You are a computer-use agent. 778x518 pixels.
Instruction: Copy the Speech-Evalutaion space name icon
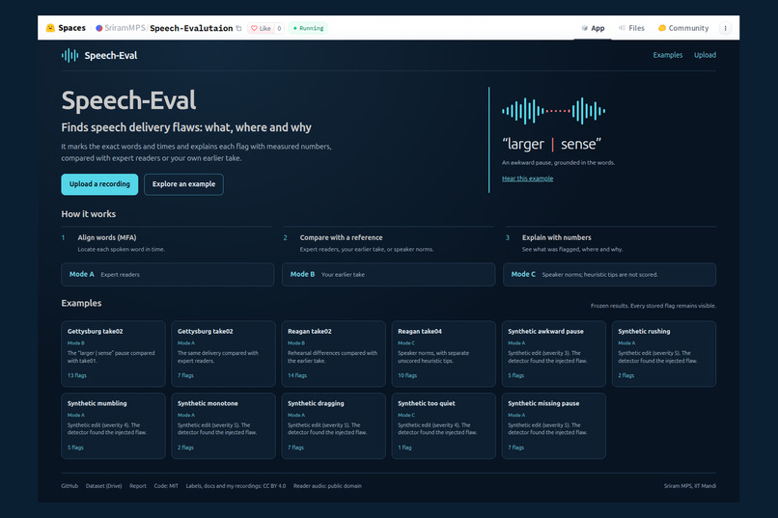pyautogui.click(x=238, y=28)
